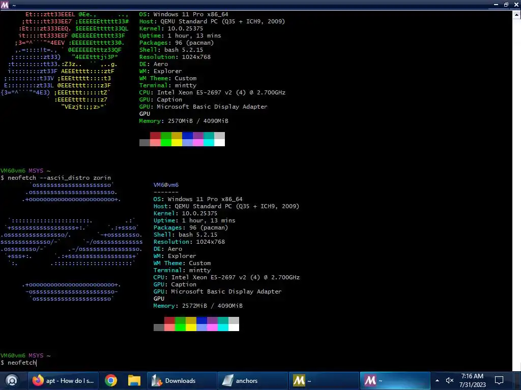Show hidden system tray icons
Screen dimensions: 521x390
pyautogui.click(x=437, y=381)
